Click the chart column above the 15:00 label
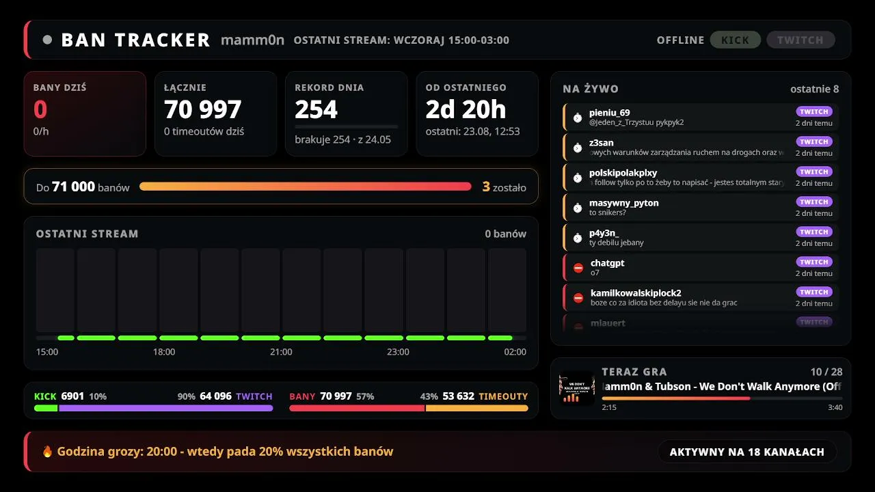The width and height of the screenshot is (875, 492). pyautogui.click(x=55, y=290)
